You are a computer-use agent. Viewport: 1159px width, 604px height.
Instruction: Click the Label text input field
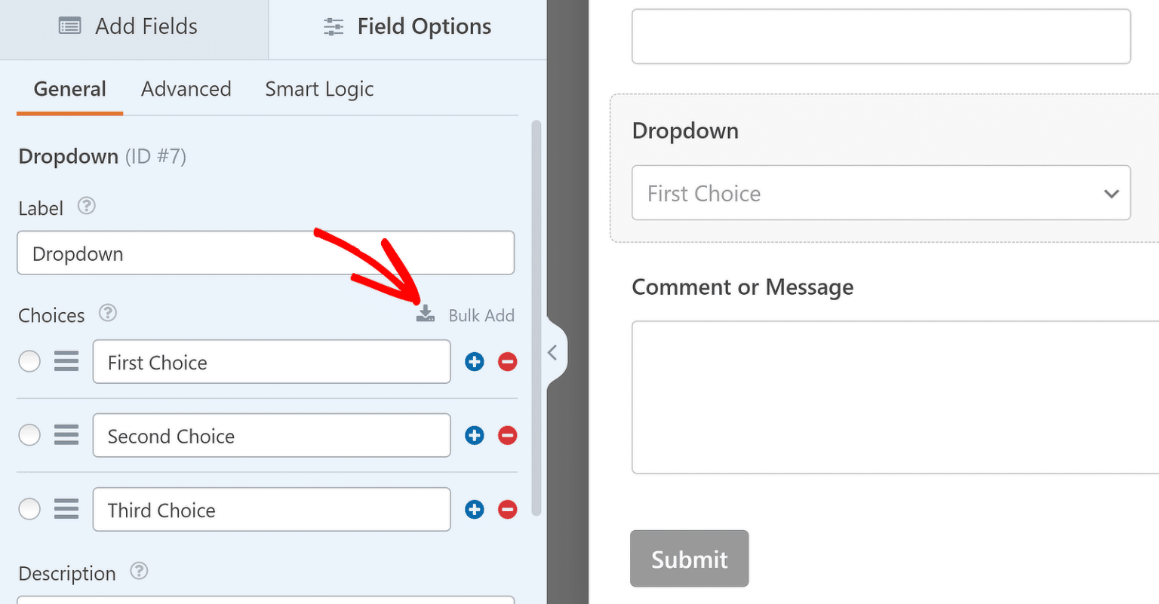[x=266, y=253]
